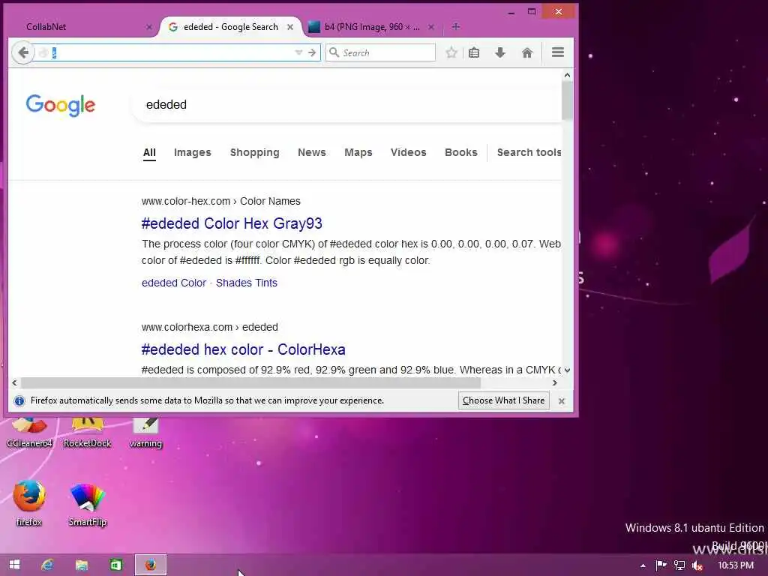768x576 pixels.
Task: Click the horizontal scrollbar right arrow
Action: click(x=555, y=383)
